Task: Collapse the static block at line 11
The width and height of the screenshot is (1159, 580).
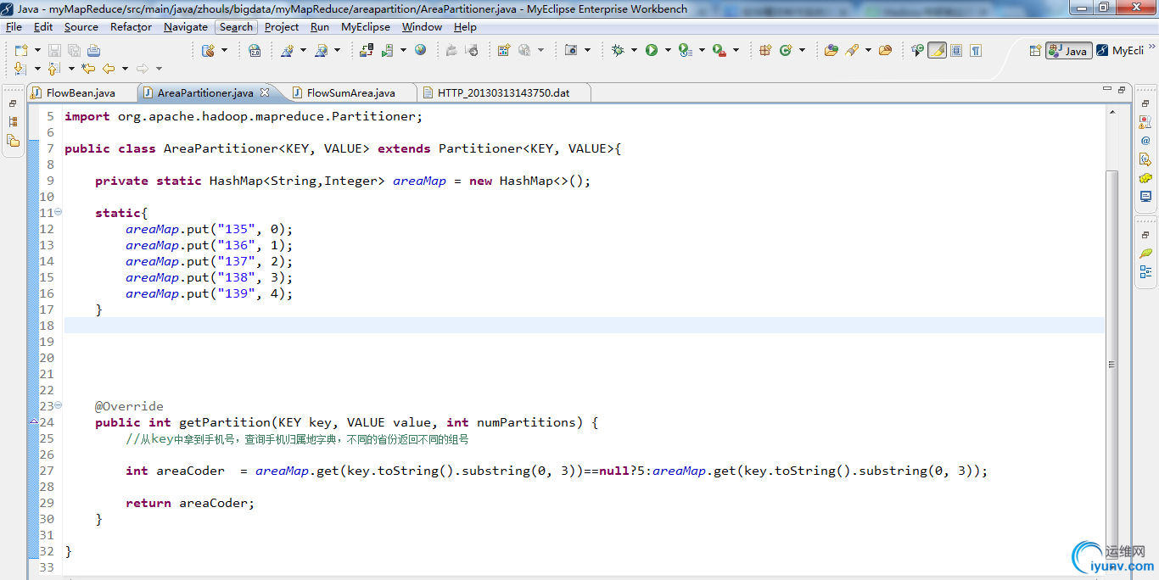Action: click(x=58, y=213)
